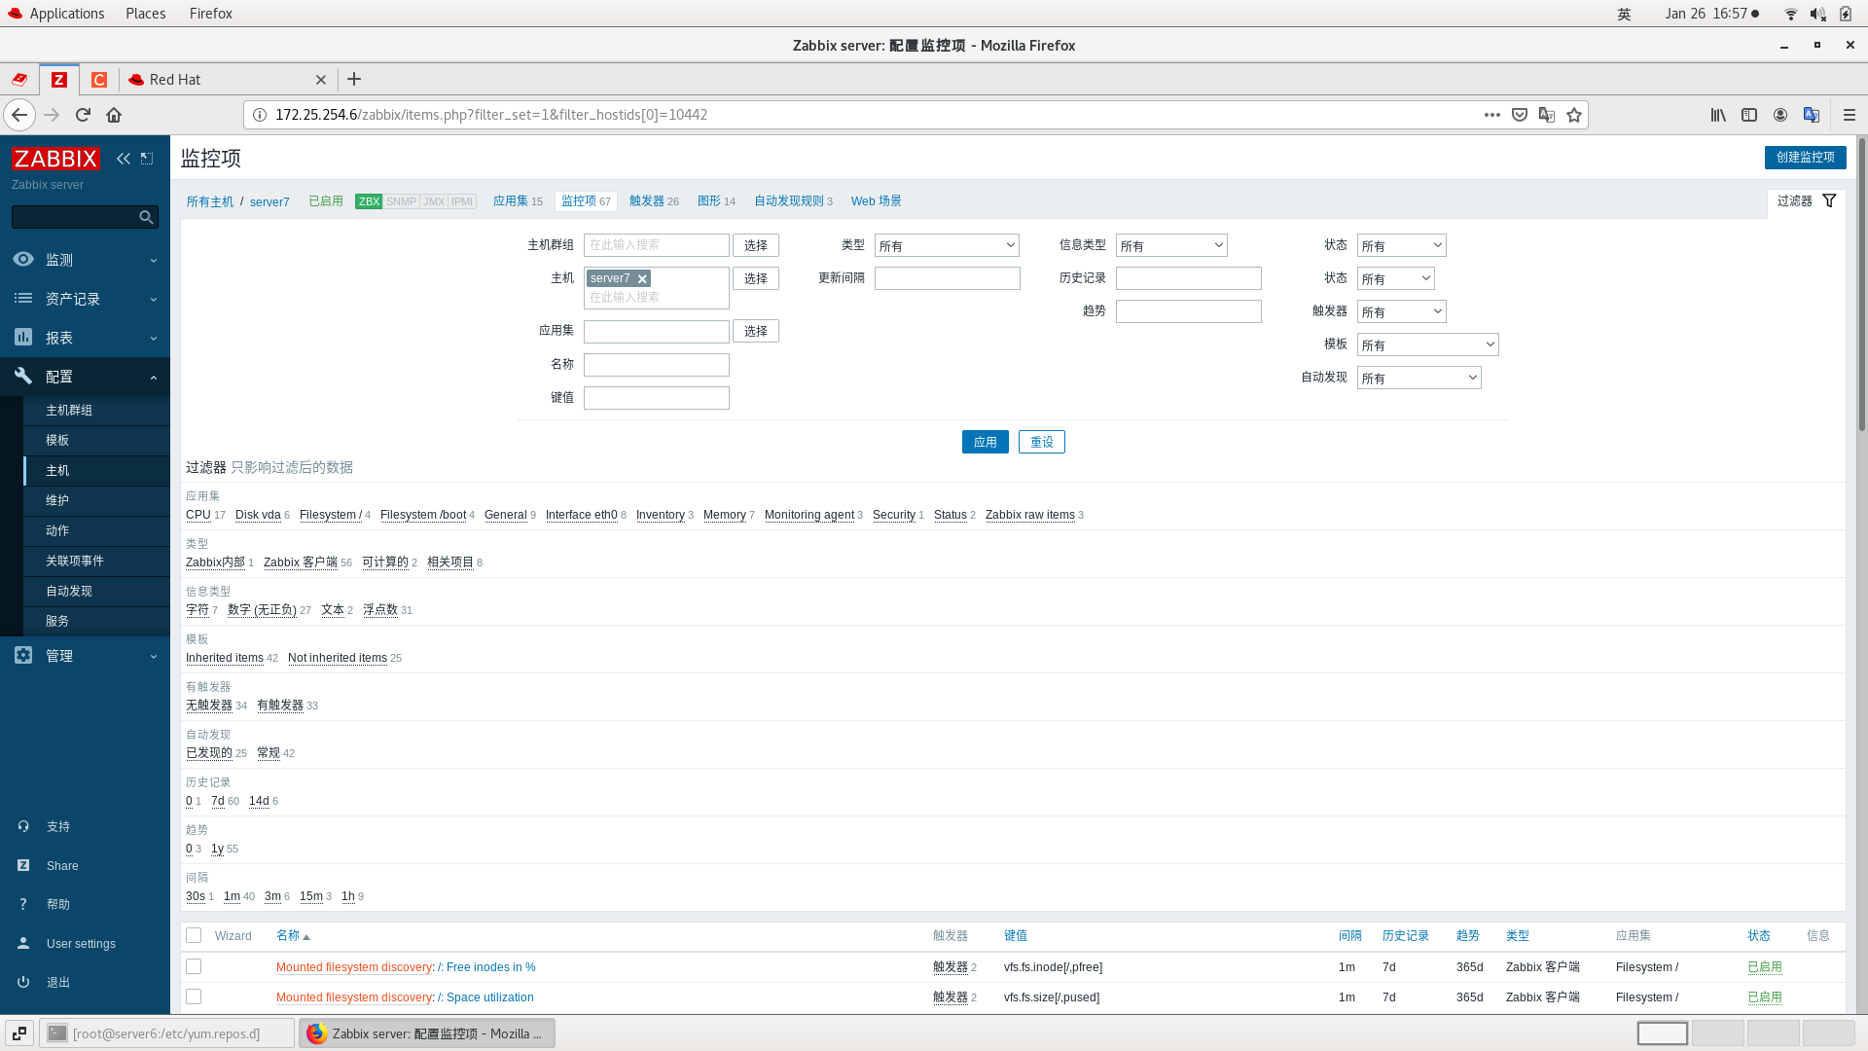Remove the server7 host filter chip
Screen dimensions: 1868x1051
pos(642,278)
